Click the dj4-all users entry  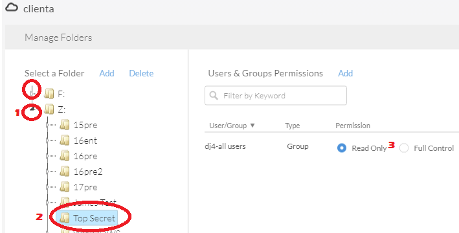(x=225, y=146)
